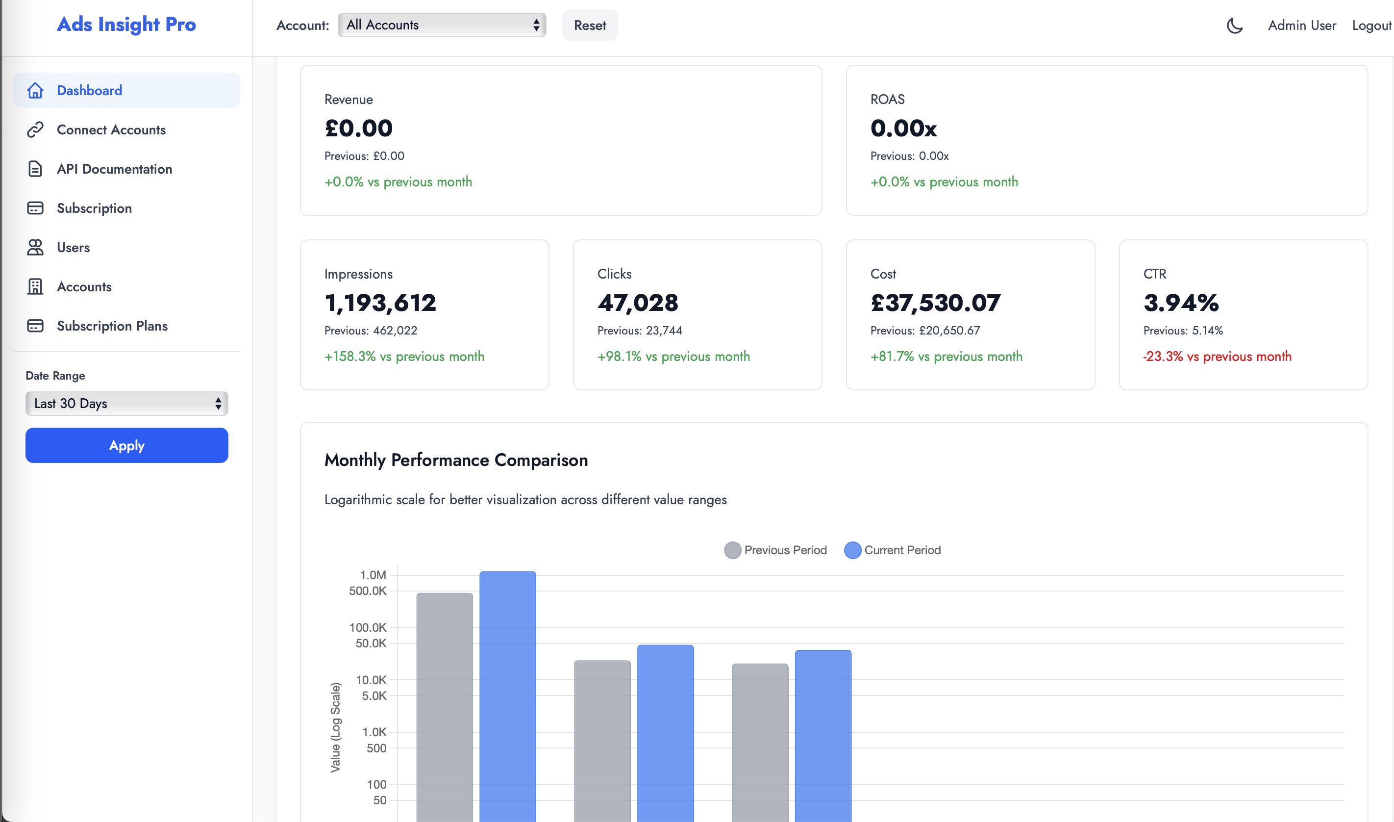The height and width of the screenshot is (822, 1394).
Task: Click the Connect Accounts link icon
Action: coord(35,129)
